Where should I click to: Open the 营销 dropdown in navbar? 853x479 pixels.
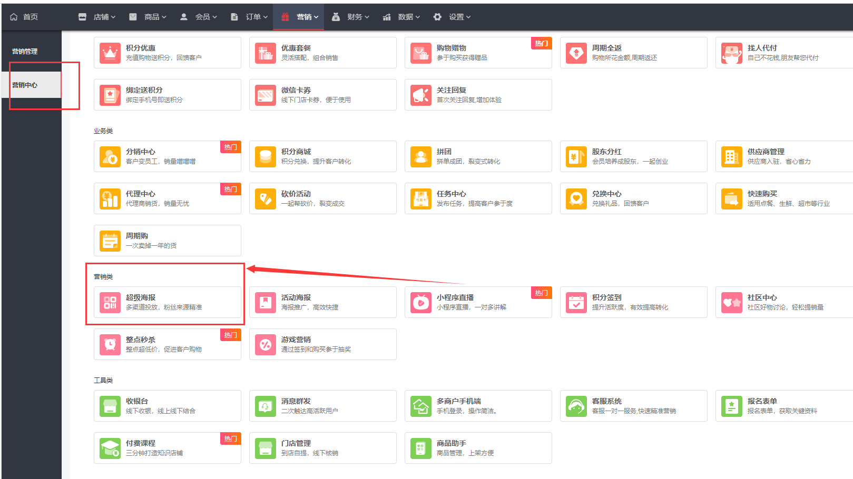[300, 17]
